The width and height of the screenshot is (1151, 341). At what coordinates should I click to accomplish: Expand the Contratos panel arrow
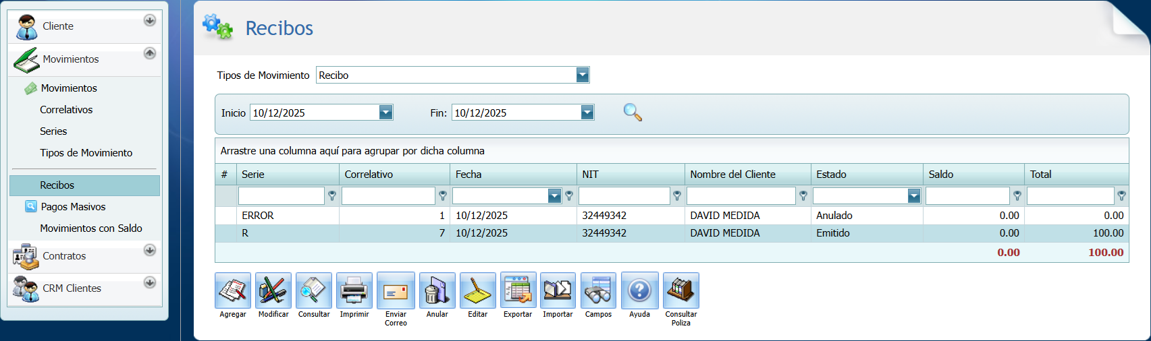tap(150, 250)
